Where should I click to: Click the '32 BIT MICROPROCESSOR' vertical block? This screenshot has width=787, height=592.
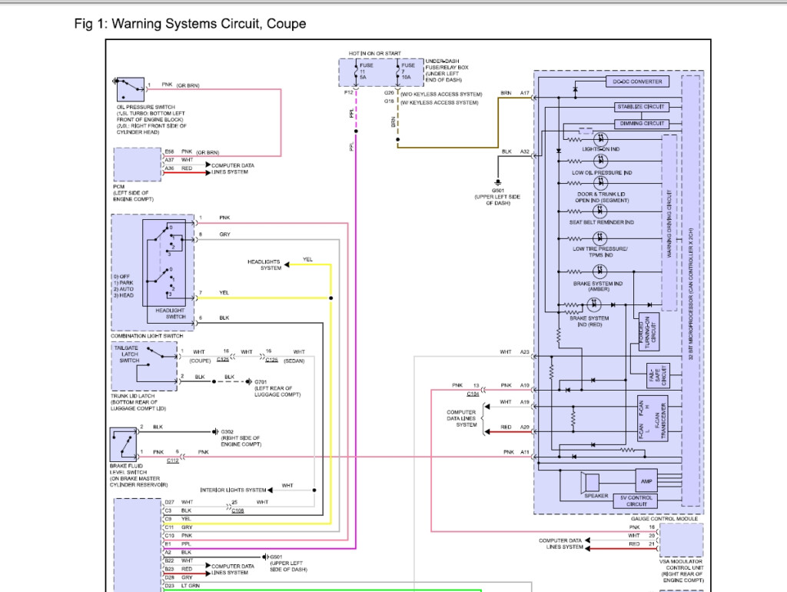(x=691, y=291)
